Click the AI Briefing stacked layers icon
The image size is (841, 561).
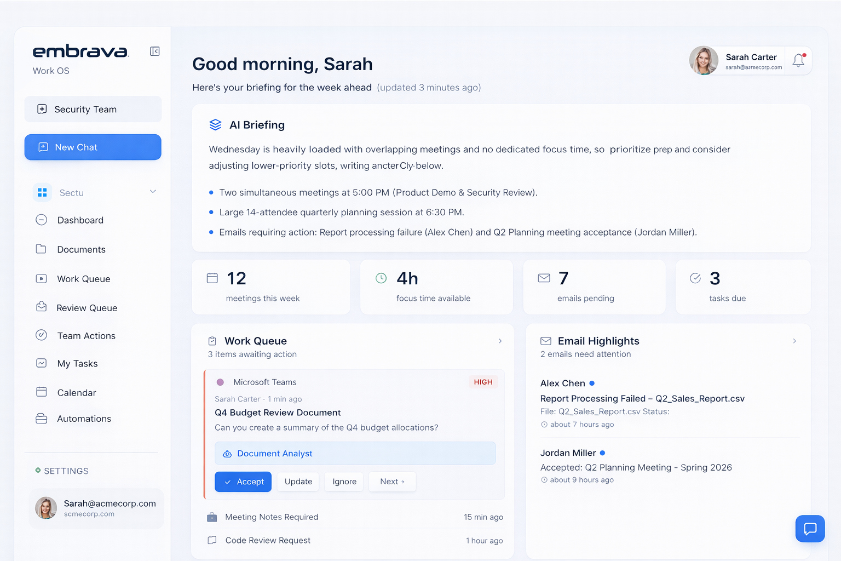point(215,125)
